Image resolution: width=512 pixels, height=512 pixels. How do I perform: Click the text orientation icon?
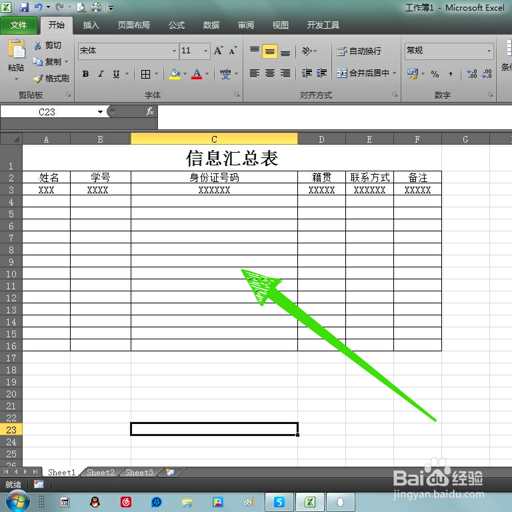coord(307,51)
